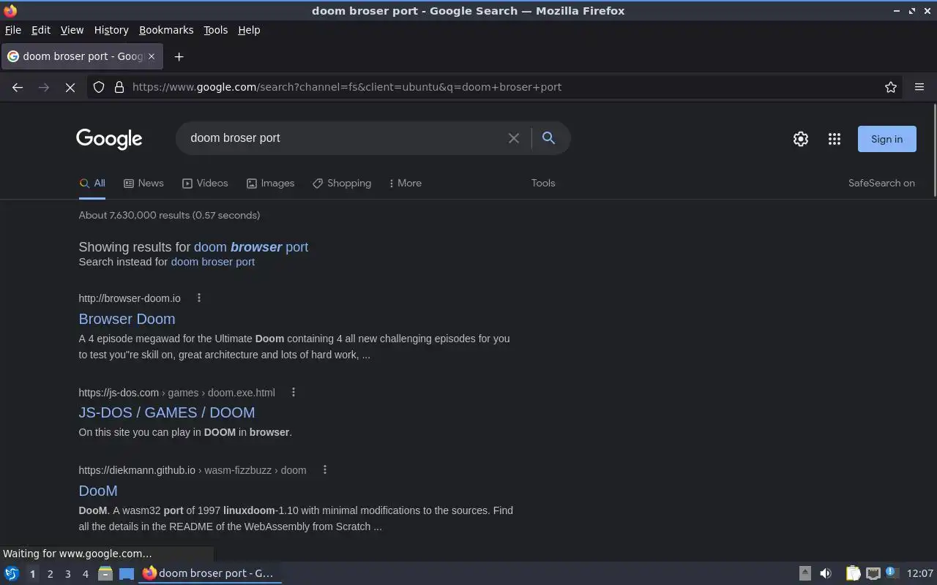Open the system start menu icon
Viewport: 937px width, 585px height.
click(x=12, y=573)
